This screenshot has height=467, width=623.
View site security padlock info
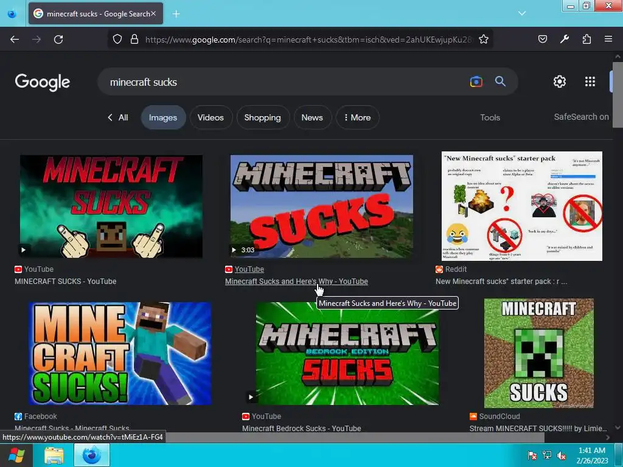point(134,39)
